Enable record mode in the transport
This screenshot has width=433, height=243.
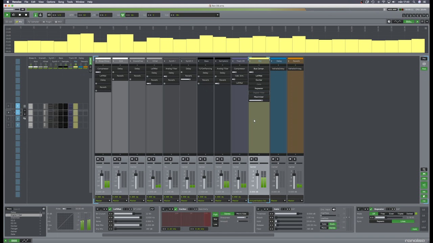click(x=26, y=15)
